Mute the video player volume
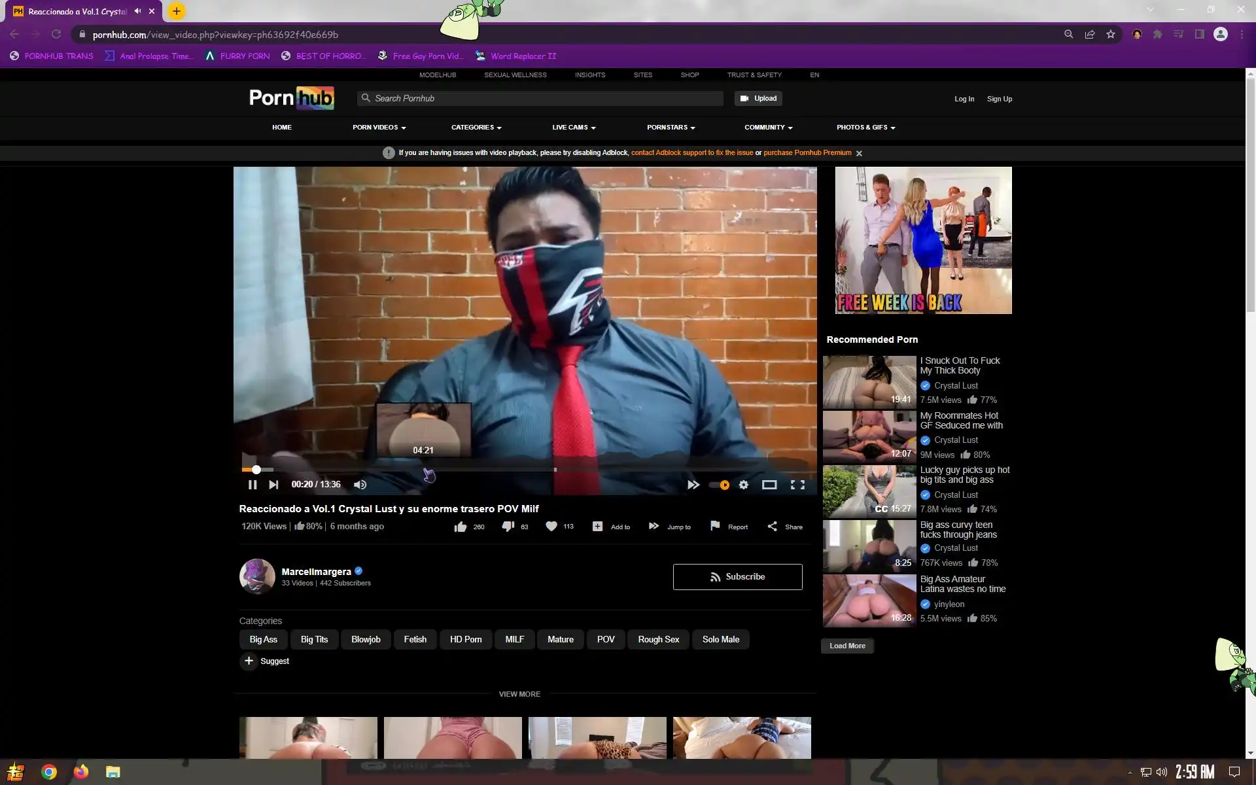The image size is (1256, 785). pos(360,485)
